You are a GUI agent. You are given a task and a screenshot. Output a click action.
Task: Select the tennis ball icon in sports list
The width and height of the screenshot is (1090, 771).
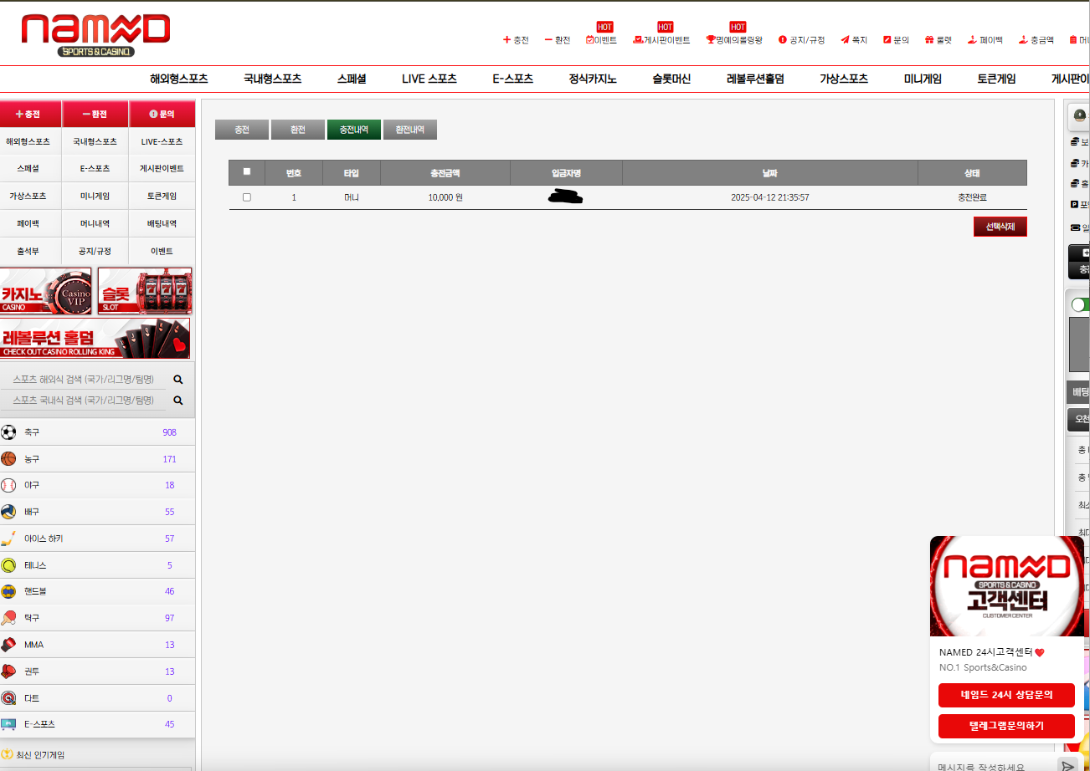[8, 565]
